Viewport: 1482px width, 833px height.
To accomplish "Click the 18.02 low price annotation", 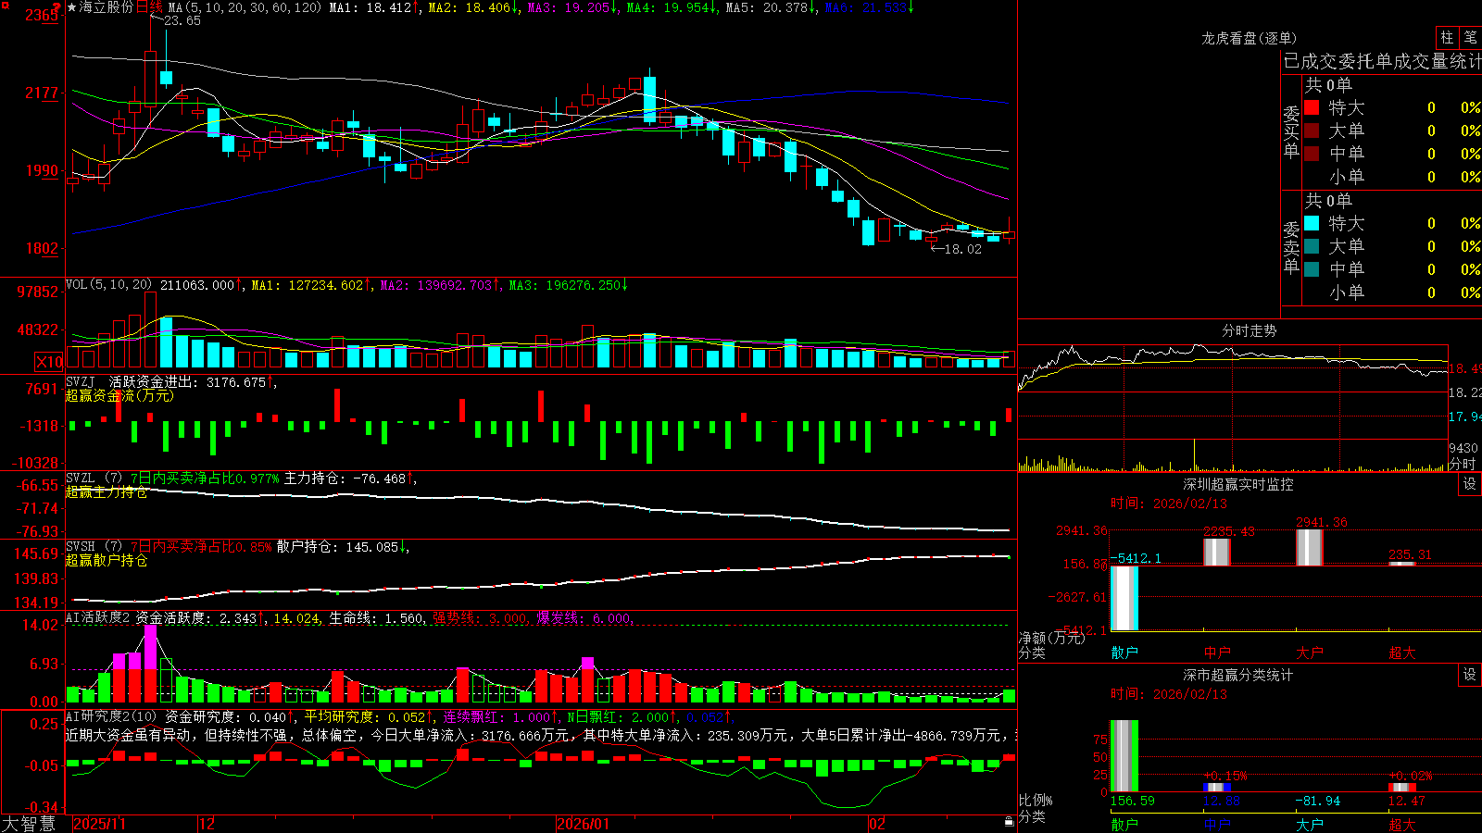I will click(x=962, y=249).
